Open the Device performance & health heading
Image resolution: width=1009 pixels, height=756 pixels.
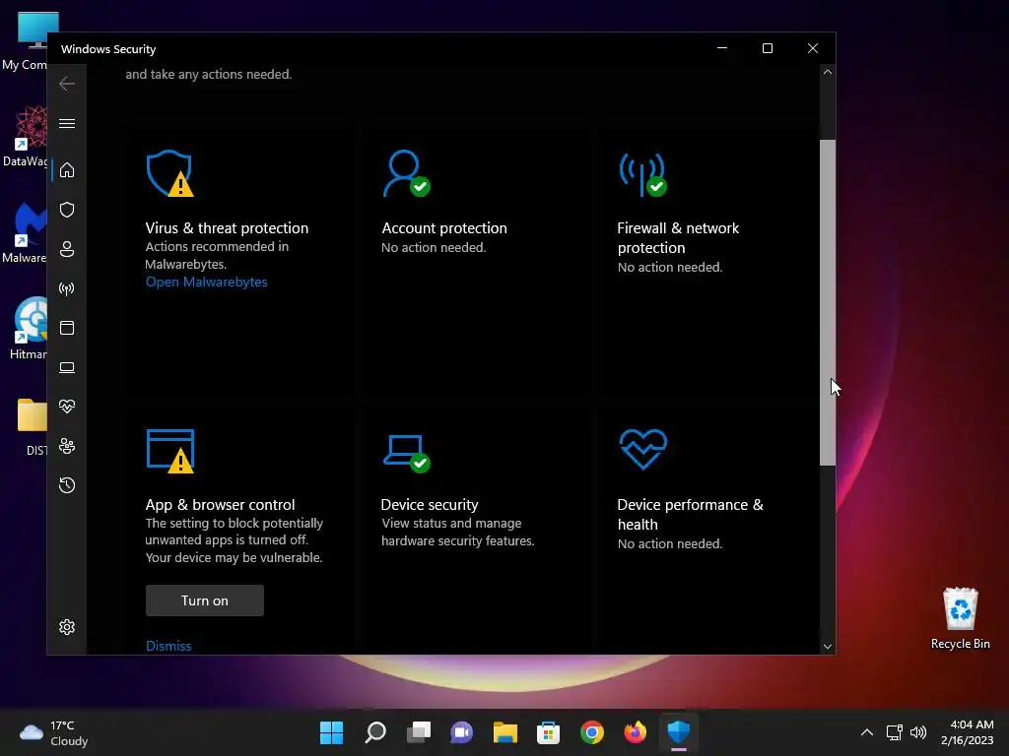(x=691, y=514)
